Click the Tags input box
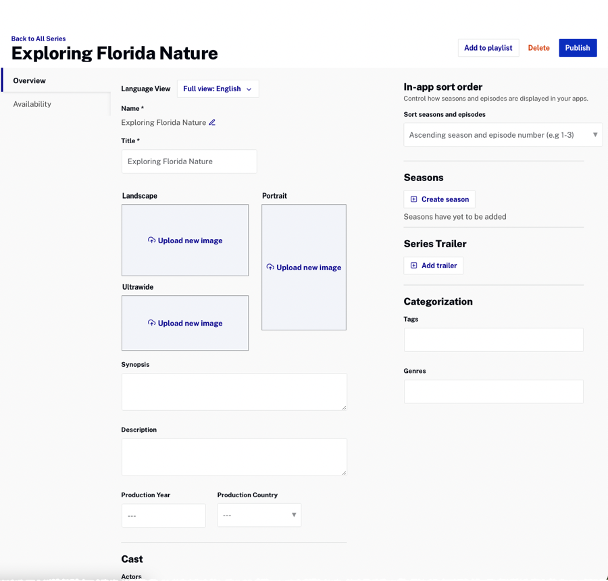Image resolution: width=608 pixels, height=581 pixels. [493, 340]
